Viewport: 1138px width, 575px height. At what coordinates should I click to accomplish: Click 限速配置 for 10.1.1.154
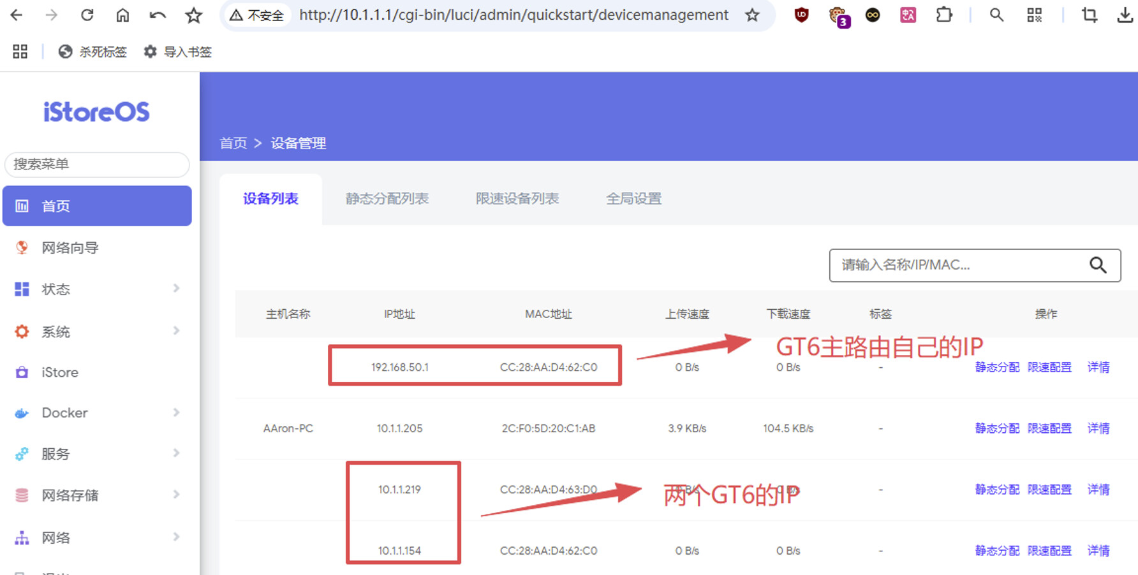tap(1049, 551)
